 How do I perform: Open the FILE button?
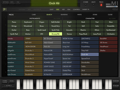[x=18, y=4]
